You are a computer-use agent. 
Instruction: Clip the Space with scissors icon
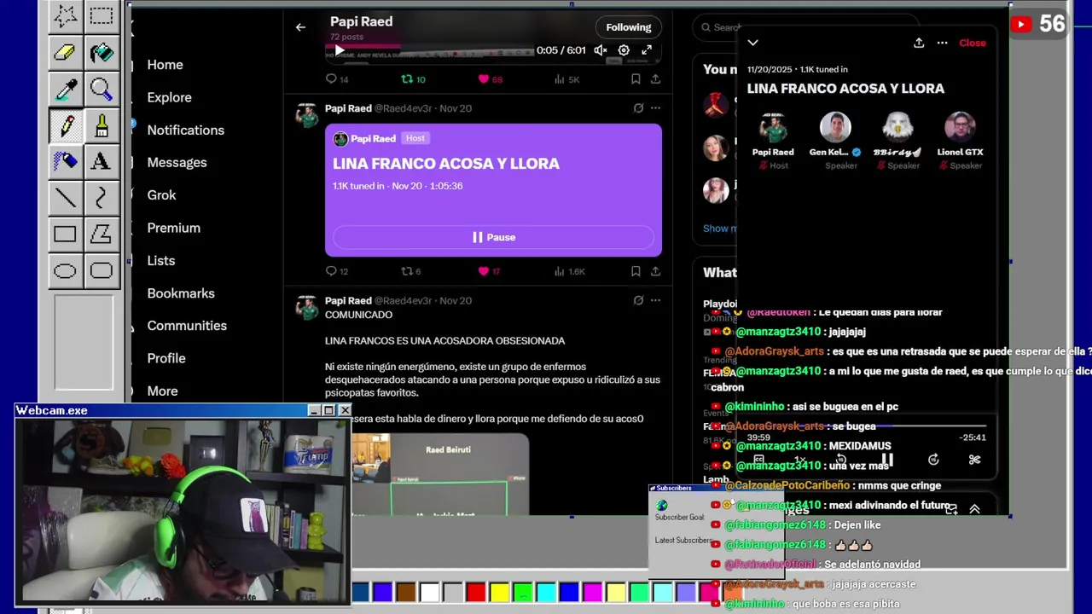[x=974, y=460]
